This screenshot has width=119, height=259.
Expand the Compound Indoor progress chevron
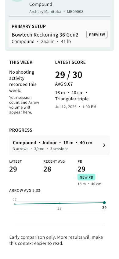(104, 145)
